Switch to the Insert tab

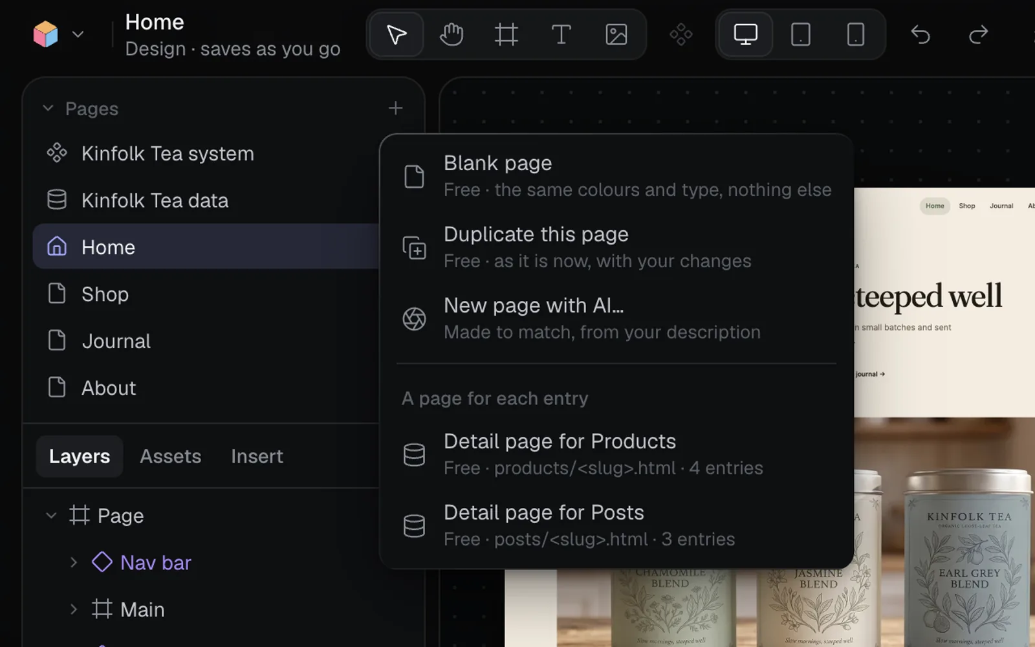point(257,456)
